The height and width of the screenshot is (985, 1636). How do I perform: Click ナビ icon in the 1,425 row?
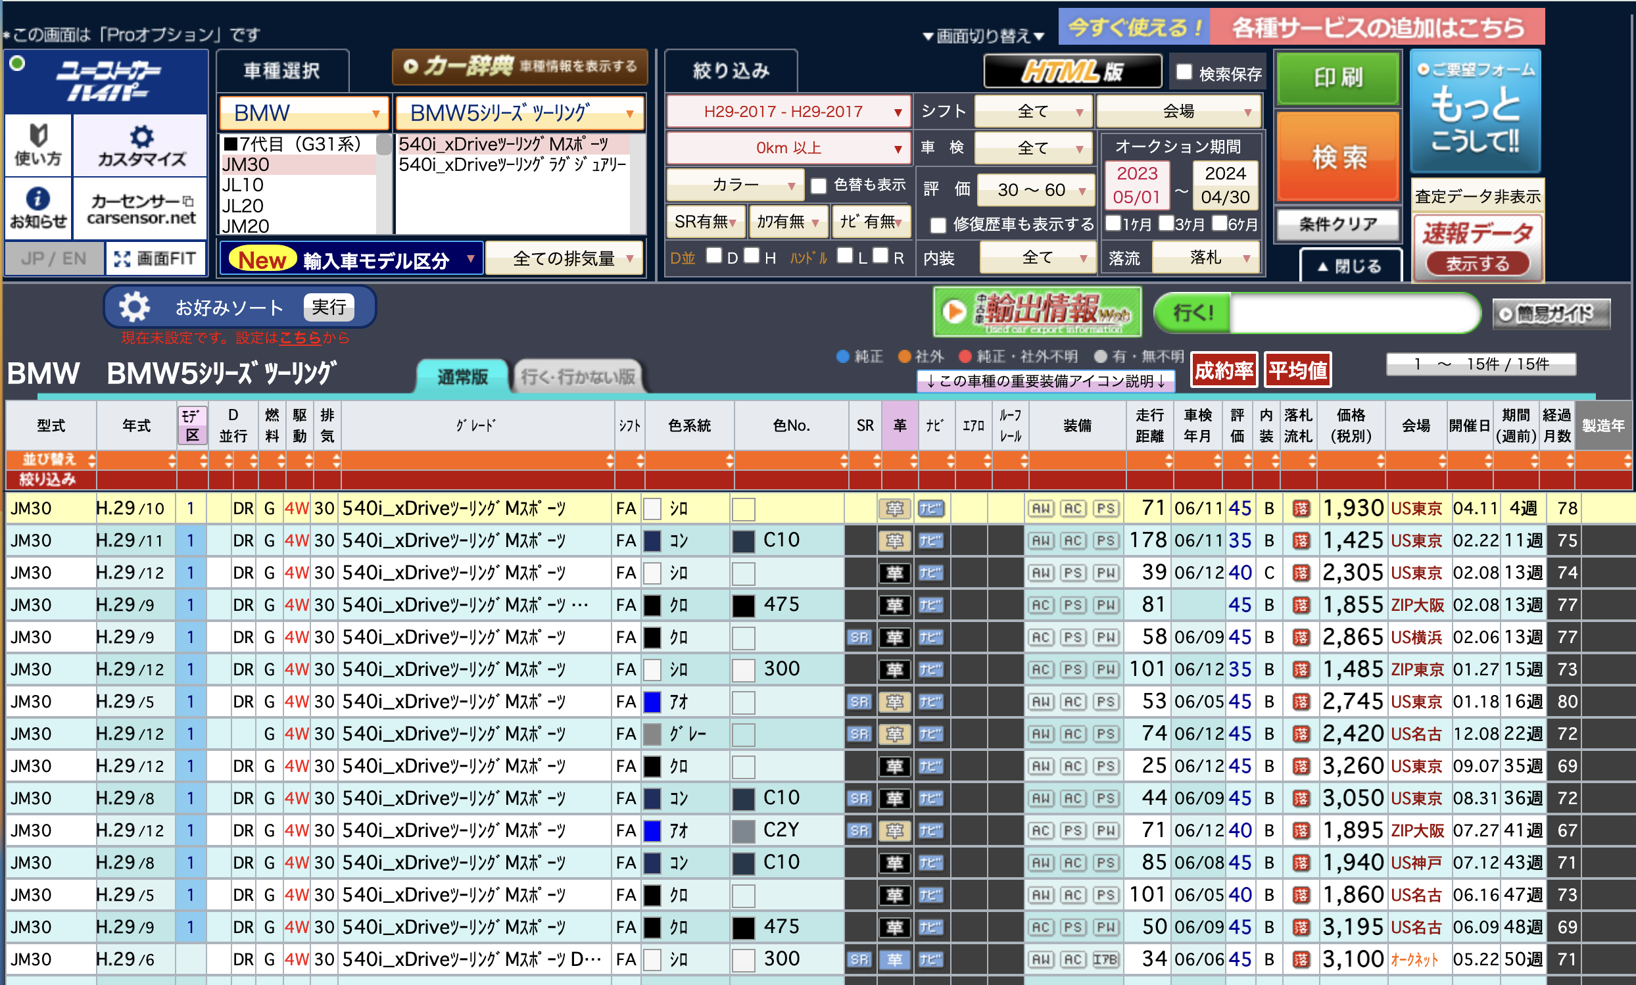(930, 541)
